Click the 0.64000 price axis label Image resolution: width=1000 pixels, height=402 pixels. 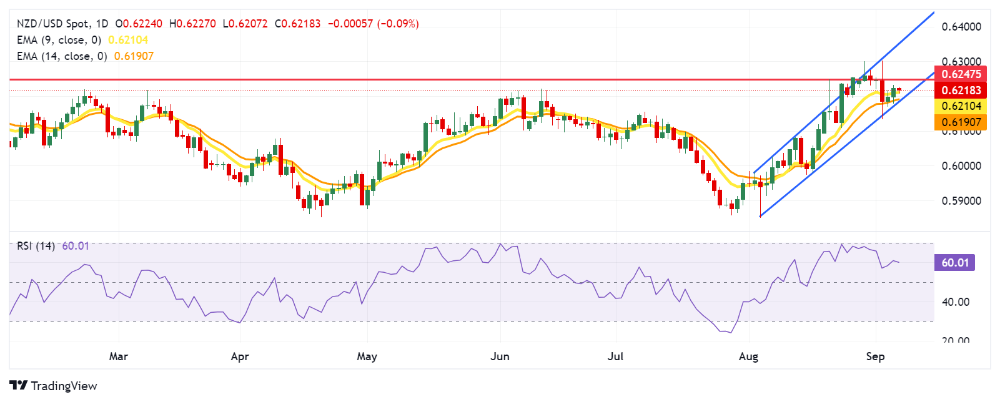pos(961,27)
